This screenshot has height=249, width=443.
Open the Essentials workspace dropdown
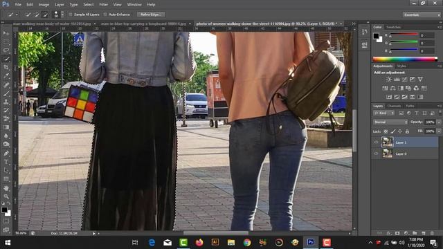pyautogui.click(x=422, y=15)
